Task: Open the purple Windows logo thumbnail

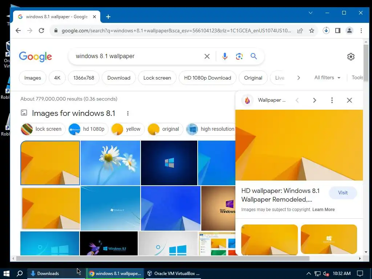Action: [x=218, y=208]
